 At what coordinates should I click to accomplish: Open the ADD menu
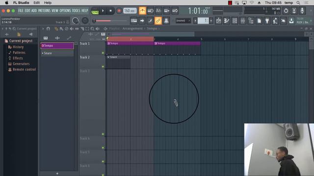[34, 11]
